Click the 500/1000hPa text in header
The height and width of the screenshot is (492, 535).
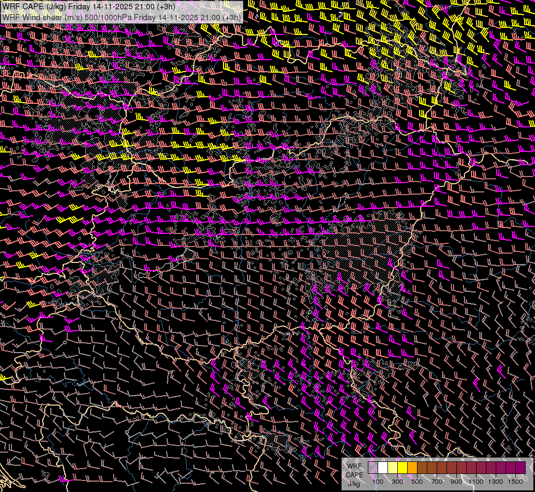[108, 17]
